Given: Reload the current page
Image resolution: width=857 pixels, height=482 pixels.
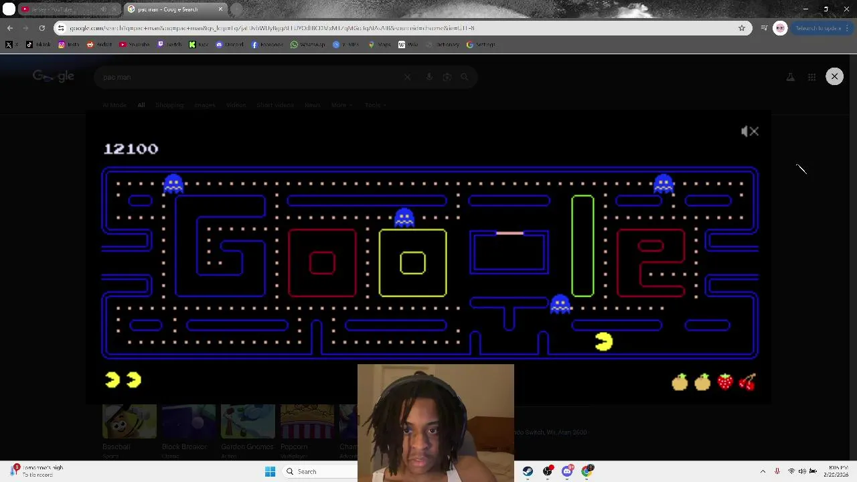Looking at the screenshot, I should [x=42, y=28].
